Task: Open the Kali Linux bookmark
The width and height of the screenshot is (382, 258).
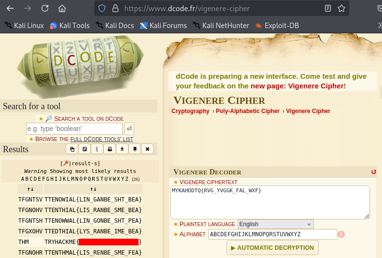Action: point(24,26)
